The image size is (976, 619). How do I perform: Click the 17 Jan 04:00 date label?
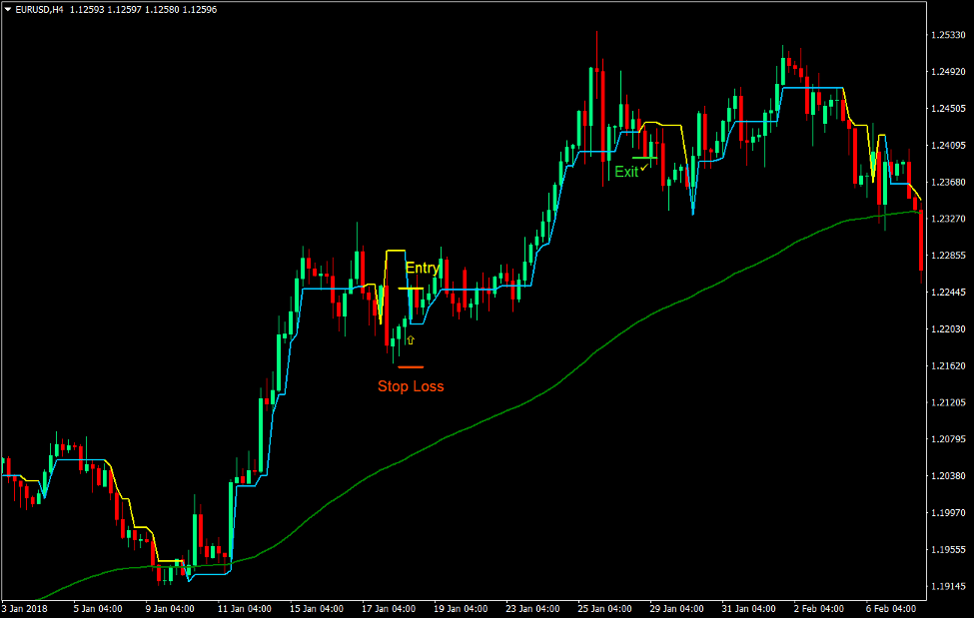389,607
